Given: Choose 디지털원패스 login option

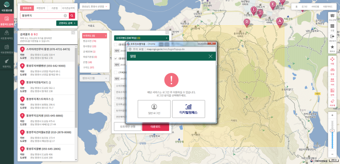Looking at the screenshot, I should pyautogui.click(x=188, y=109).
